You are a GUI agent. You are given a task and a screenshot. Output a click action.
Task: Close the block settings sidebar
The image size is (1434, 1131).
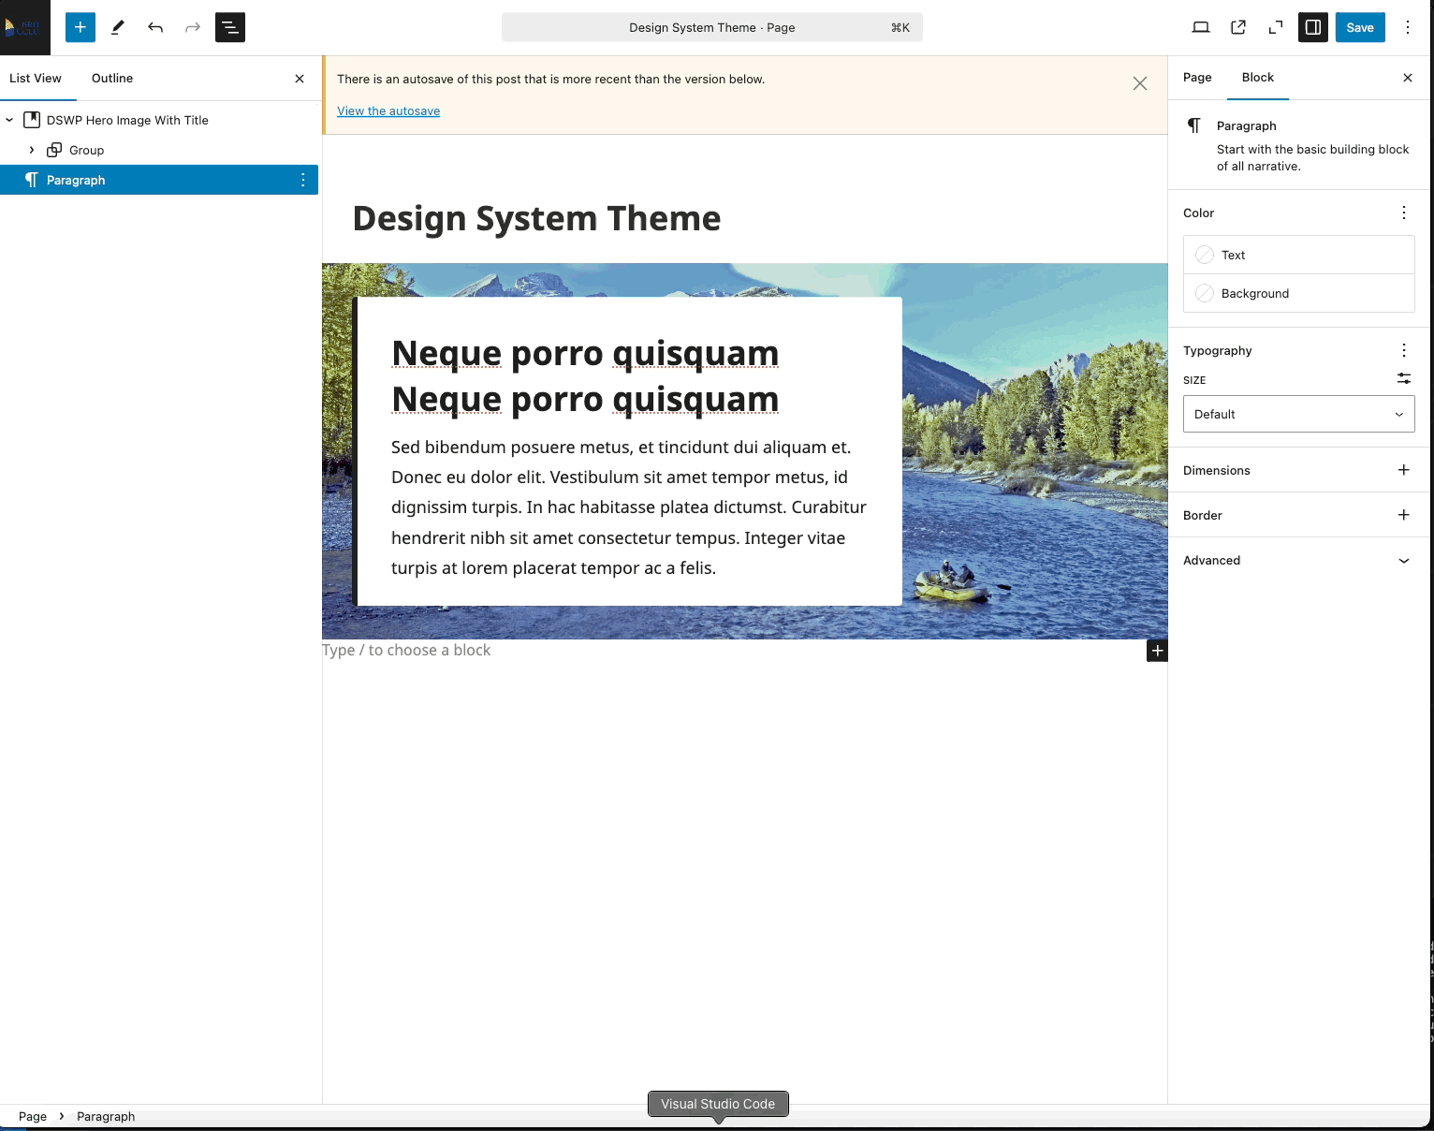click(x=1408, y=78)
